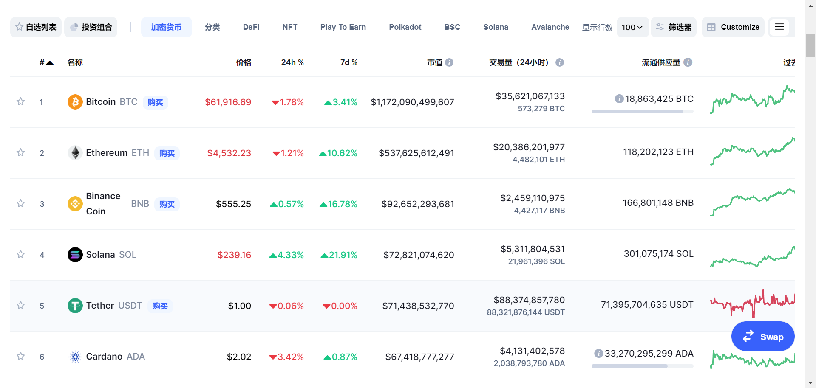Screen dimensions: 816x388
Task: Click the Bitcoin 7-day sparkline chart
Action: coord(752,100)
